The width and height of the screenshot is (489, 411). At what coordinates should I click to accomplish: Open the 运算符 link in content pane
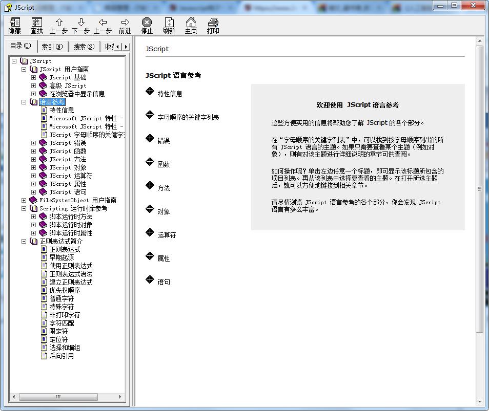click(167, 235)
